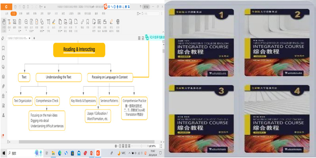Click the Zoom magnifier tool icon

pos(26,22)
